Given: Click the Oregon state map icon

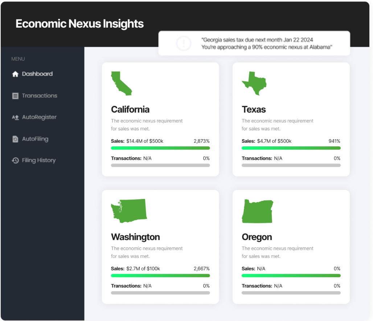Looking at the screenshot, I should [257, 211].
